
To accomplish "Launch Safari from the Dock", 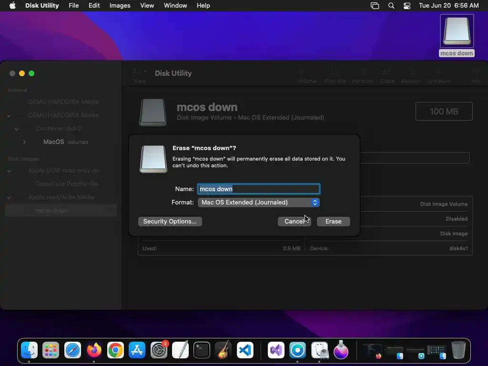I will pyautogui.click(x=72, y=350).
